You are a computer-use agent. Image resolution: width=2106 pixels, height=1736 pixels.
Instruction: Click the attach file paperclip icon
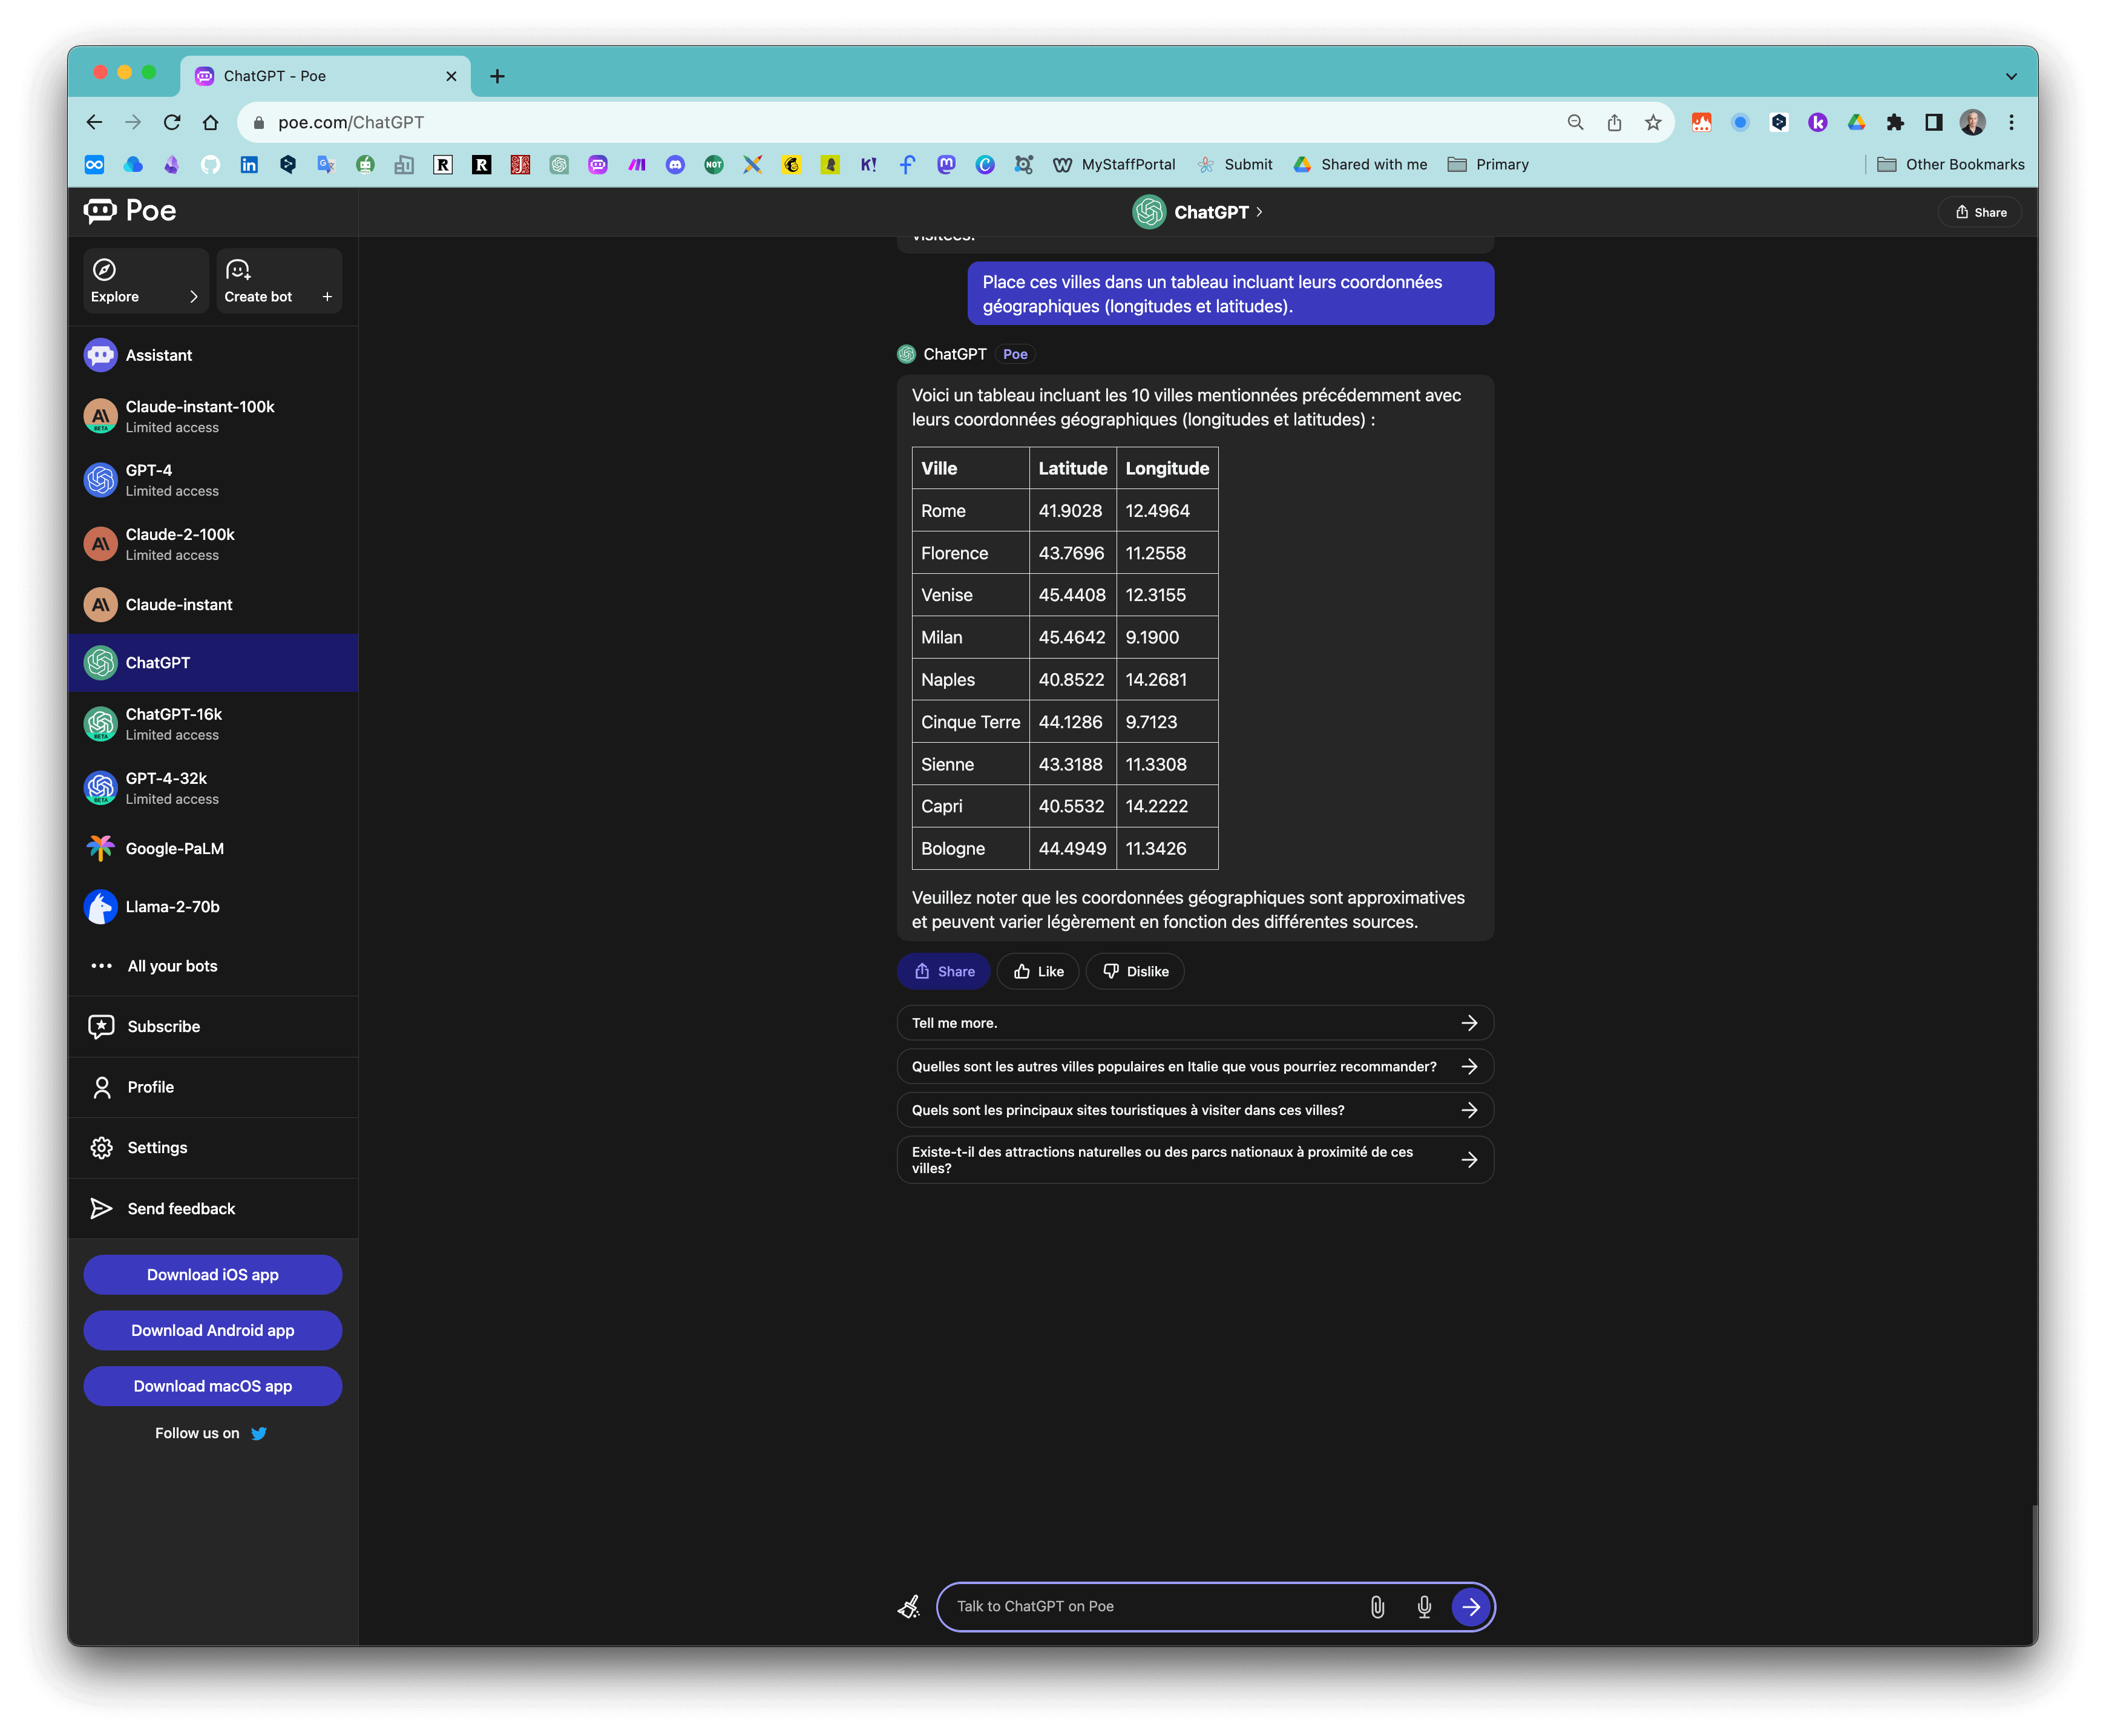[1377, 1608]
